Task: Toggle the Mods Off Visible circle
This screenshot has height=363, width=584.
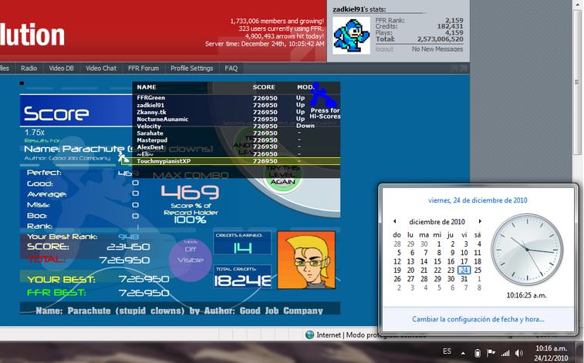Action: [x=191, y=259]
